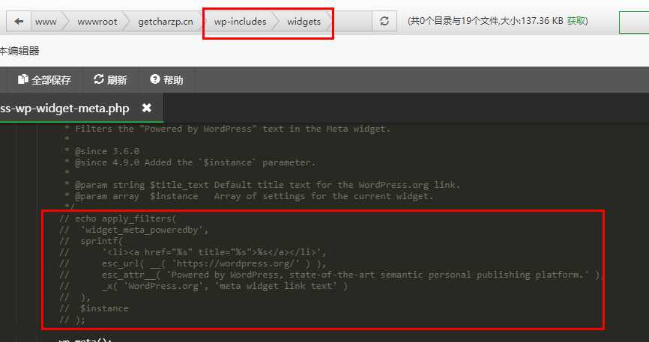The image size is (649, 342).
Task: Click the back arrow button
Action: tap(18, 22)
